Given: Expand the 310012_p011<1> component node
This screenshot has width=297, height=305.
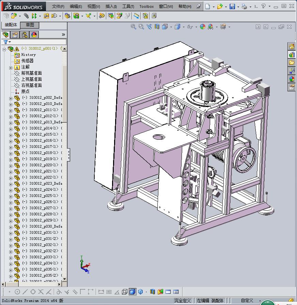Looking at the screenshot, I should click(x=11, y=110).
